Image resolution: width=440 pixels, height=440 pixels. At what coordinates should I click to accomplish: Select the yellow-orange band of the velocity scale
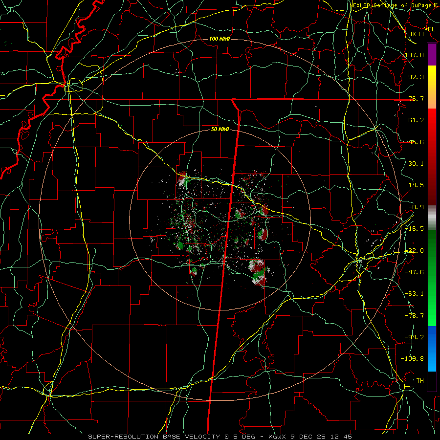coord(432,87)
